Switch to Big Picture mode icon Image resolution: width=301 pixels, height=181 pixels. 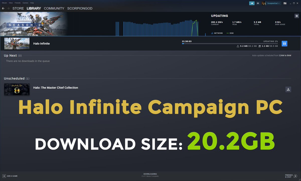pyautogui.click(x=285, y=3)
